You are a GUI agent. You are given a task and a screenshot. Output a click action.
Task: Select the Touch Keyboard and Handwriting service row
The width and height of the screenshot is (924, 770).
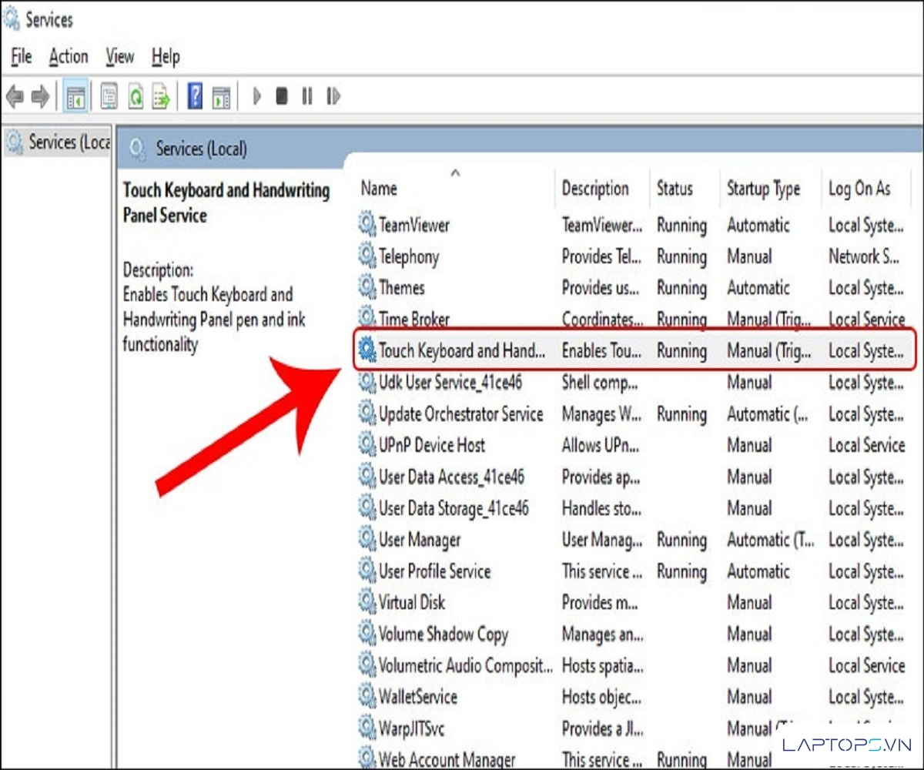pos(461,351)
